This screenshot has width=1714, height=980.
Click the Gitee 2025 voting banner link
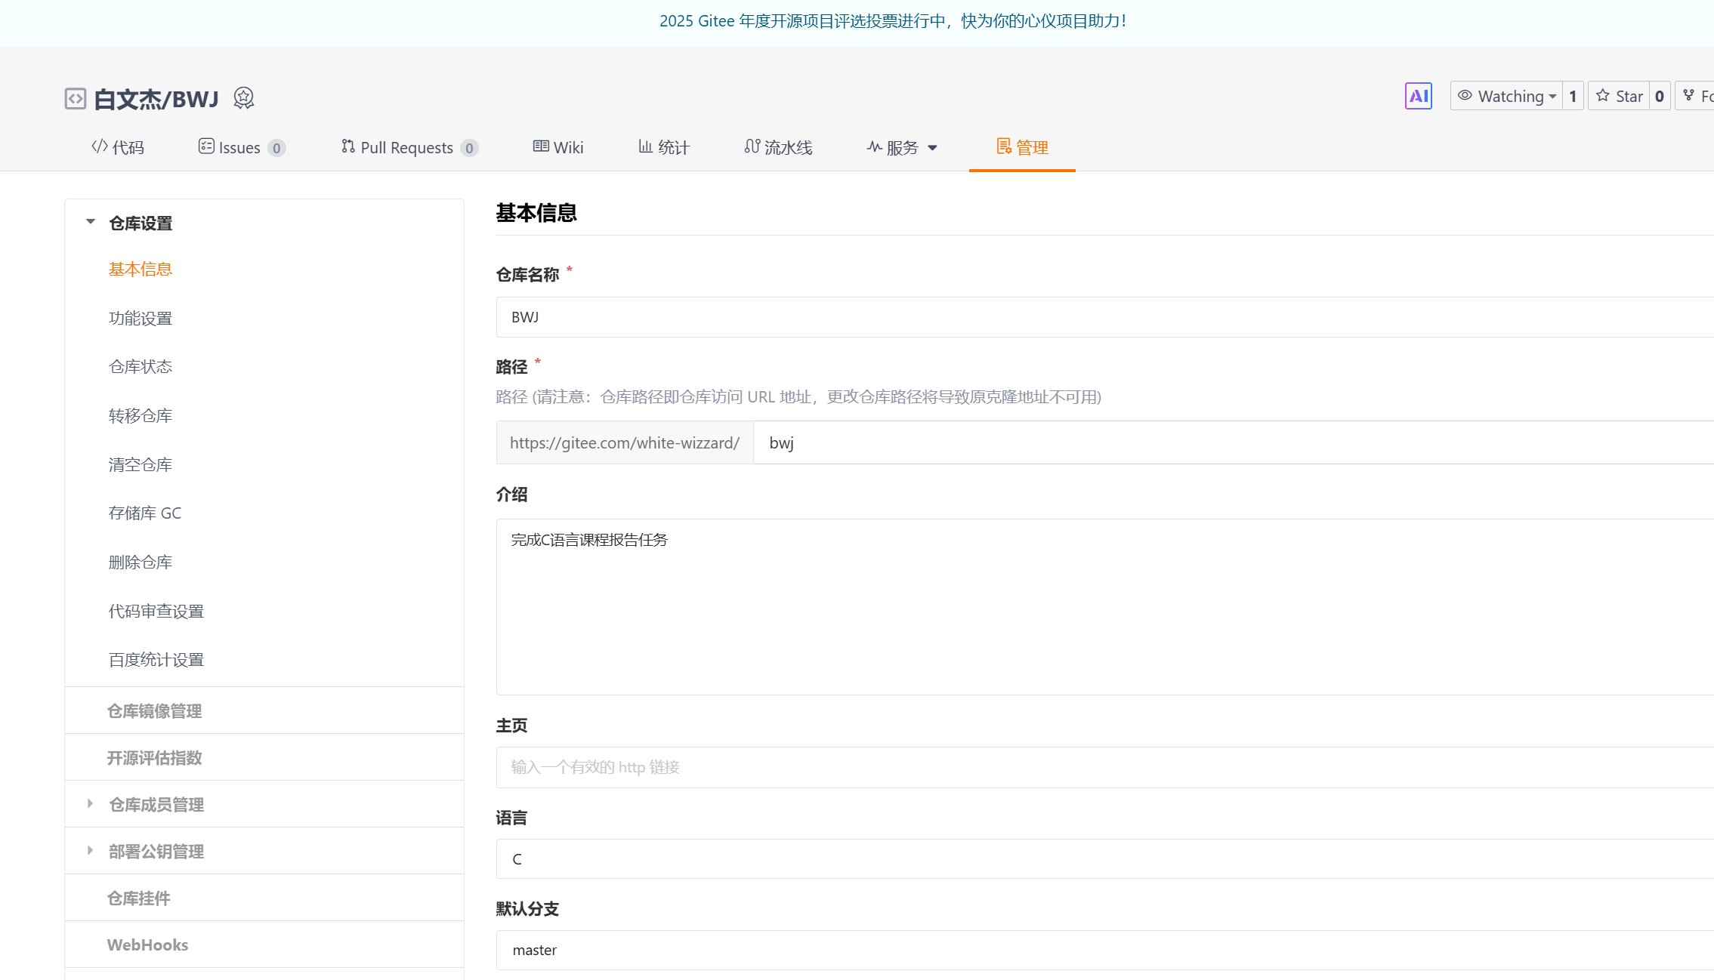[x=893, y=21]
